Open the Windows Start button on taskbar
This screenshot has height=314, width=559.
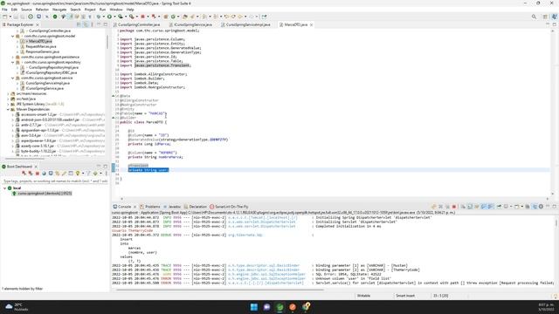[254, 307]
